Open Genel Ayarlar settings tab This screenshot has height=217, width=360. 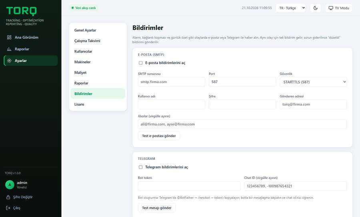pyautogui.click(x=98, y=30)
